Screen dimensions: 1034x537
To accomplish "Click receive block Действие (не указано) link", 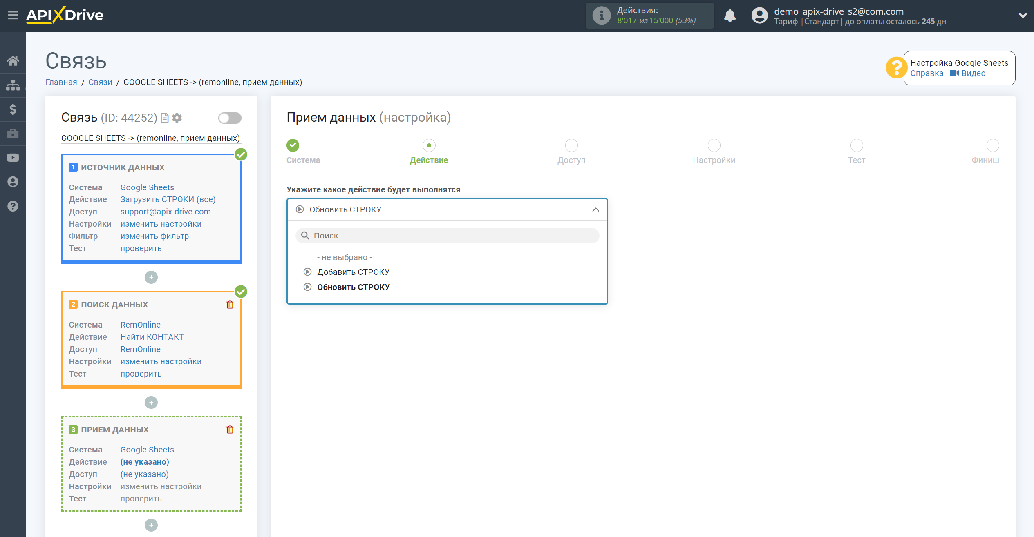I will point(145,462).
